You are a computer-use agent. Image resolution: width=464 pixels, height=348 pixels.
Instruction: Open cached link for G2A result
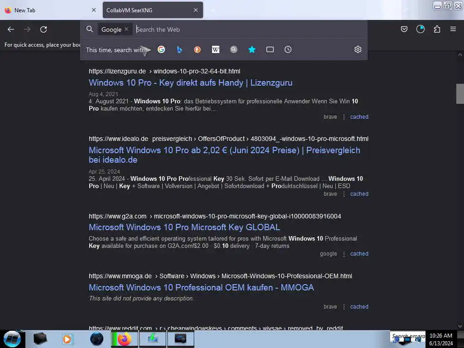coord(359,254)
